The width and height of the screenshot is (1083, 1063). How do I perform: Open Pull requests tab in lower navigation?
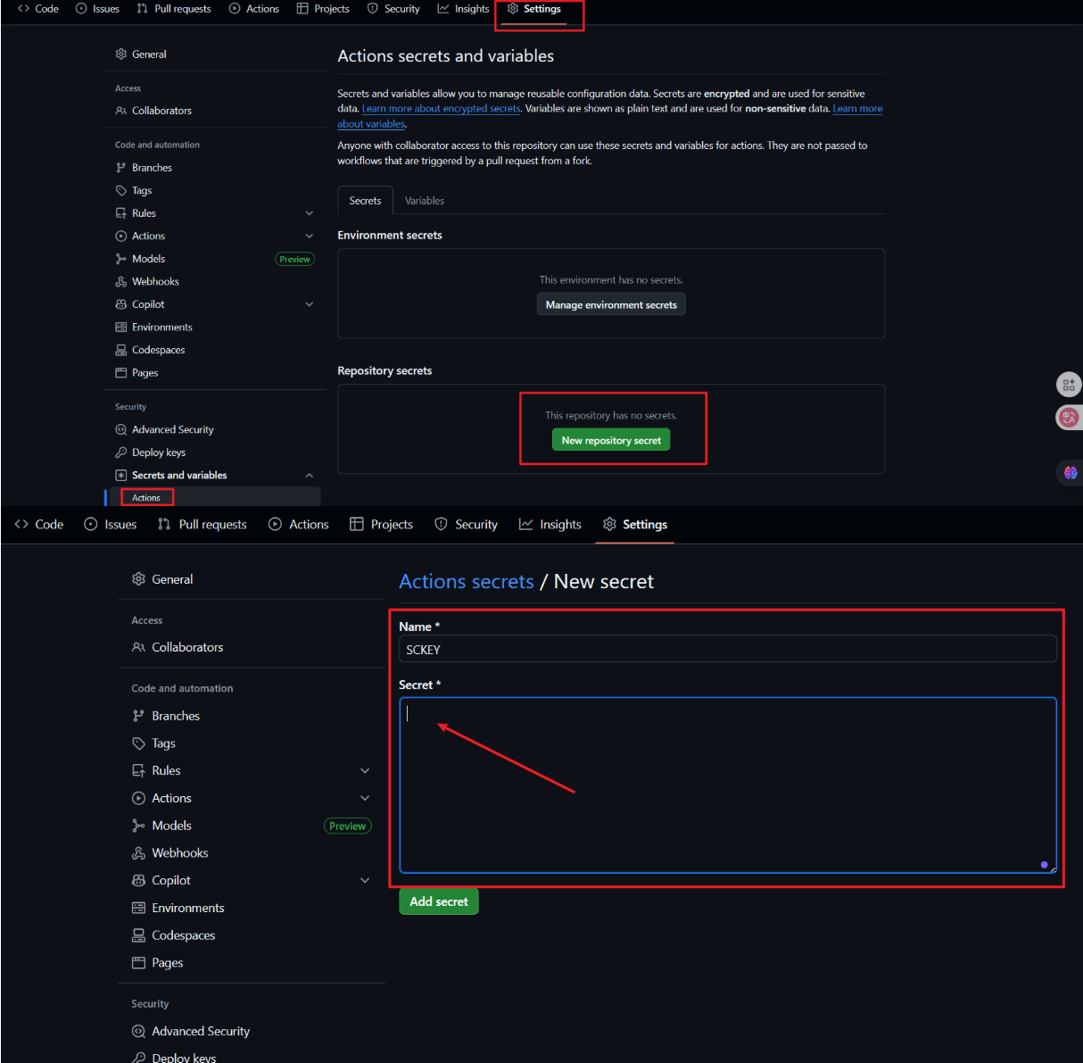point(203,525)
